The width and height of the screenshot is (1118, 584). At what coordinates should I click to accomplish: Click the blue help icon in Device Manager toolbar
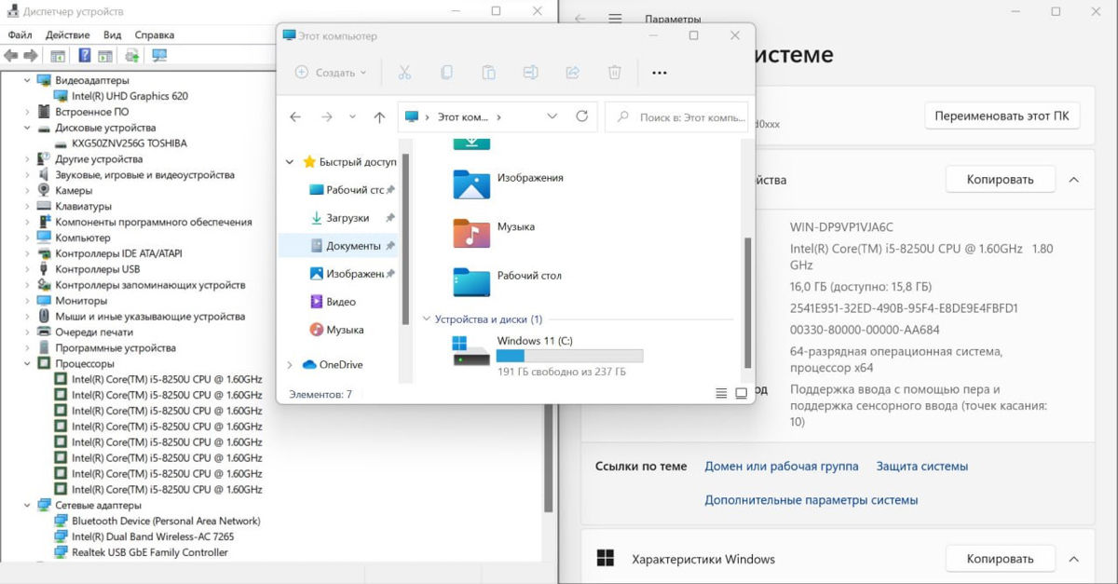[x=84, y=56]
